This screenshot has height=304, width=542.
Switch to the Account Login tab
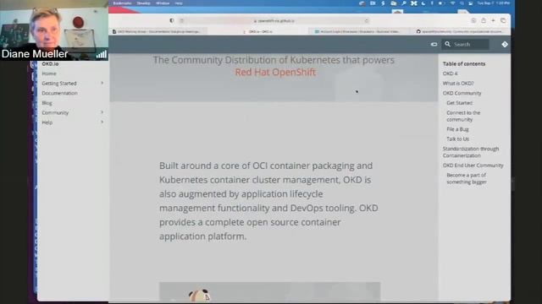point(357,31)
